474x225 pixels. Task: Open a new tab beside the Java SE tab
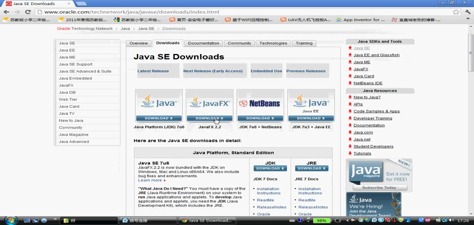[81, 3]
